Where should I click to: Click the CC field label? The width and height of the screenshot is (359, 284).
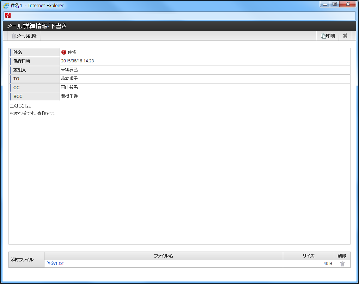(x=16, y=88)
